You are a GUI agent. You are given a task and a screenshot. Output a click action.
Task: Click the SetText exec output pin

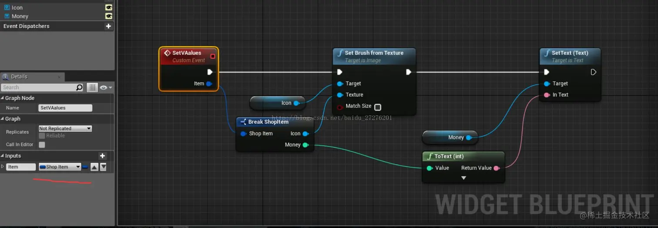click(x=594, y=72)
